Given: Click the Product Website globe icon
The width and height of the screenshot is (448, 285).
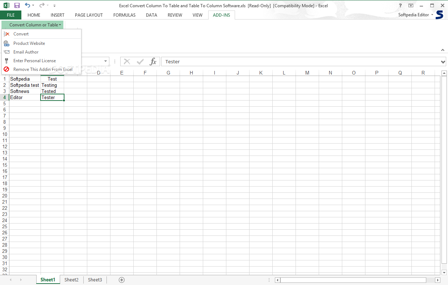Looking at the screenshot, I should pyautogui.click(x=7, y=43).
